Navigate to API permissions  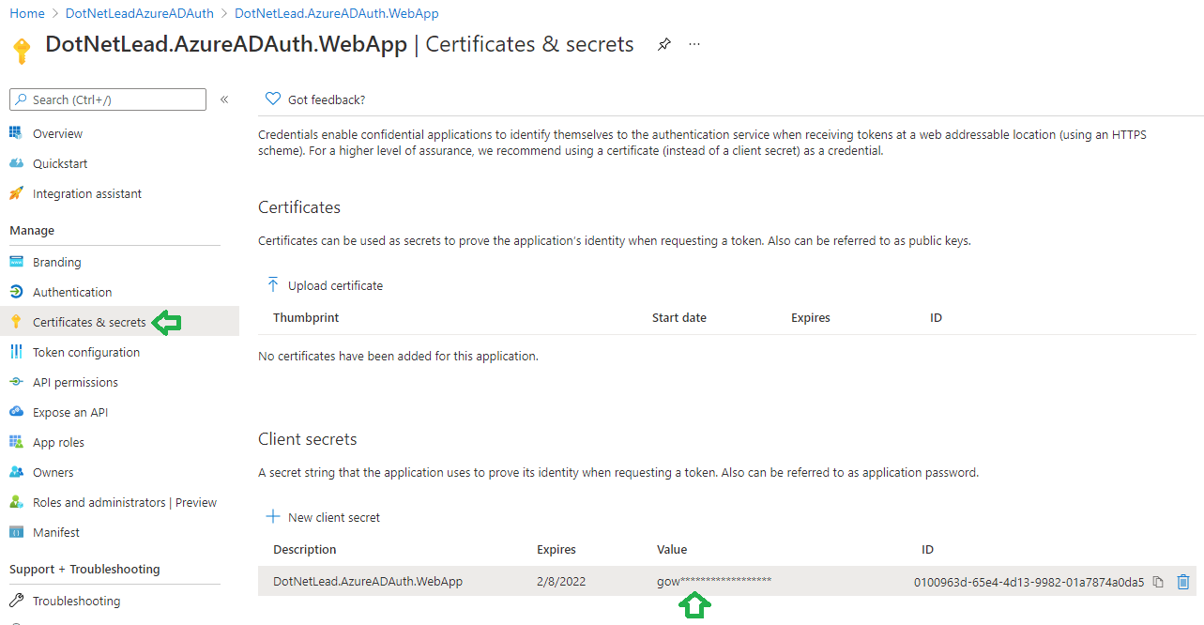75,382
